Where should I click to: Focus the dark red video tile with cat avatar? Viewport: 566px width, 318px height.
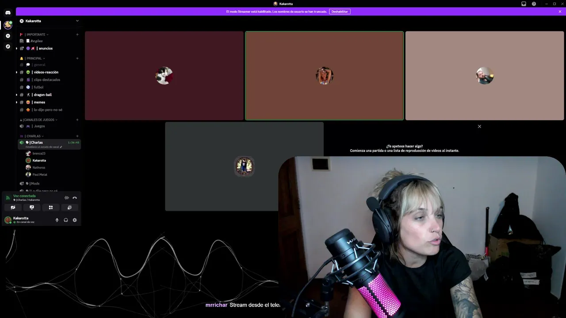click(x=164, y=76)
